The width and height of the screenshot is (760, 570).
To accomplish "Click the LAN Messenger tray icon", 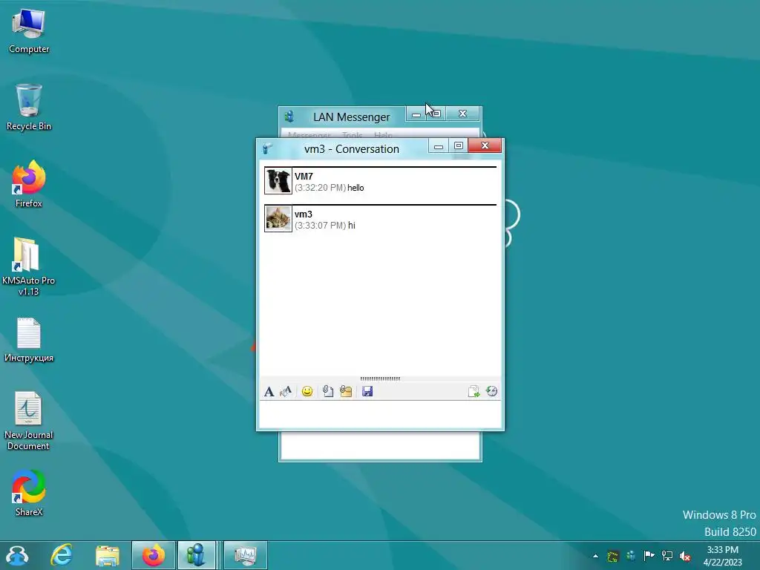I will 631,556.
